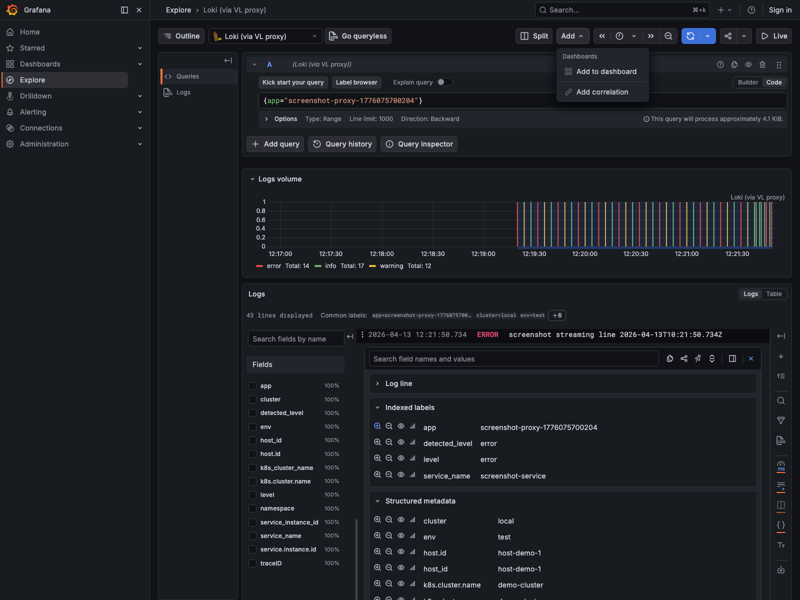Expand query Options row

266,119
